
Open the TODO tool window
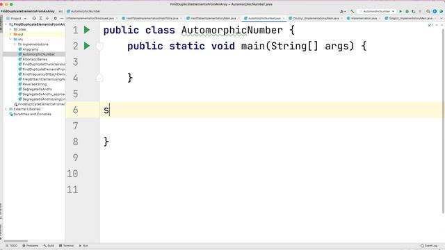tap(11, 246)
